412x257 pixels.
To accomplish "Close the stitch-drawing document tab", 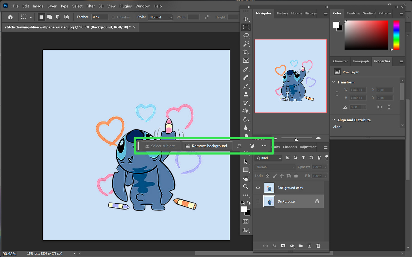I will coord(134,27).
